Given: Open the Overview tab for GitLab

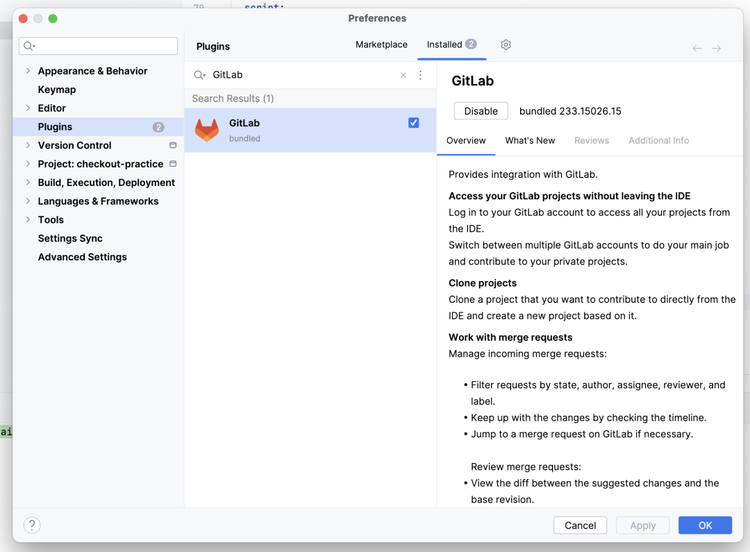Looking at the screenshot, I should point(466,141).
